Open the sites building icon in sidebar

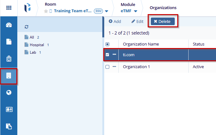[x=9, y=58]
